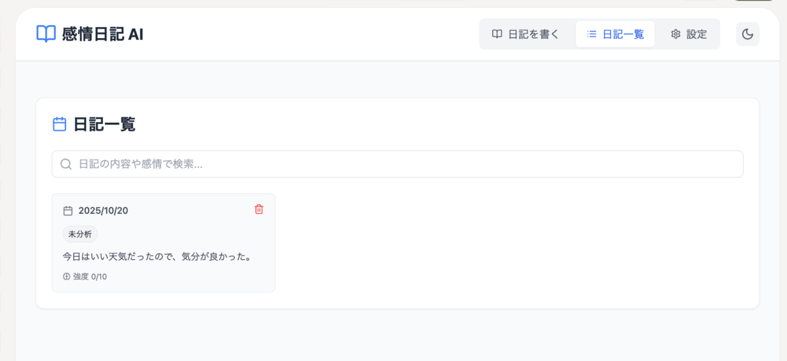Click the 感情日記 AI app title
This screenshot has width=787, height=361.
click(102, 34)
